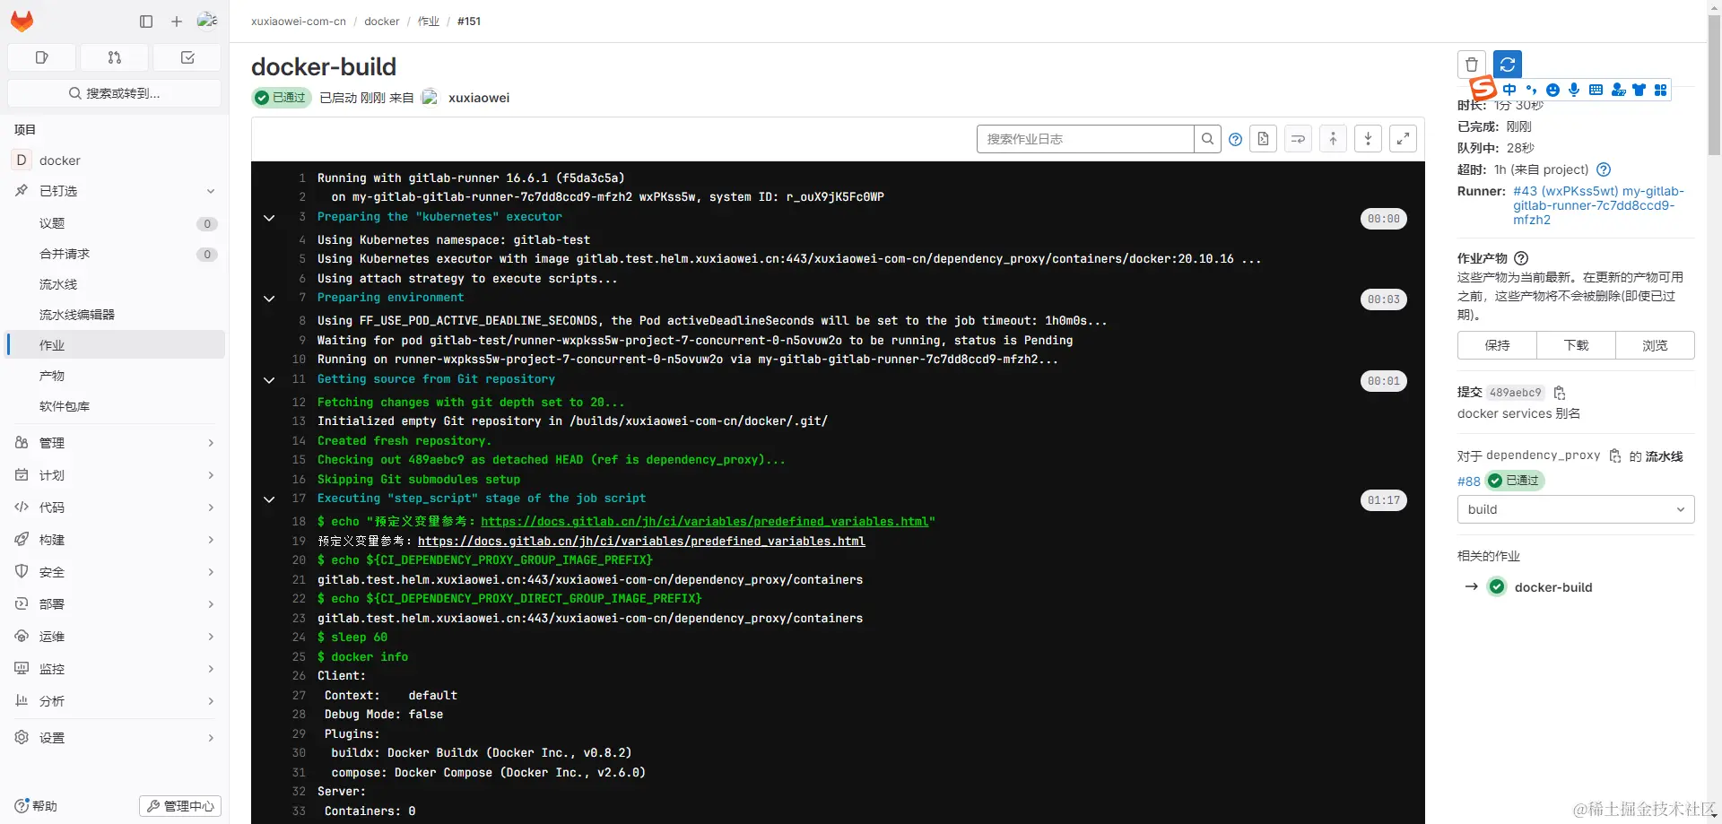The image size is (1722, 824).
Task: Open 产物 in the sidebar
Action: click(116, 376)
